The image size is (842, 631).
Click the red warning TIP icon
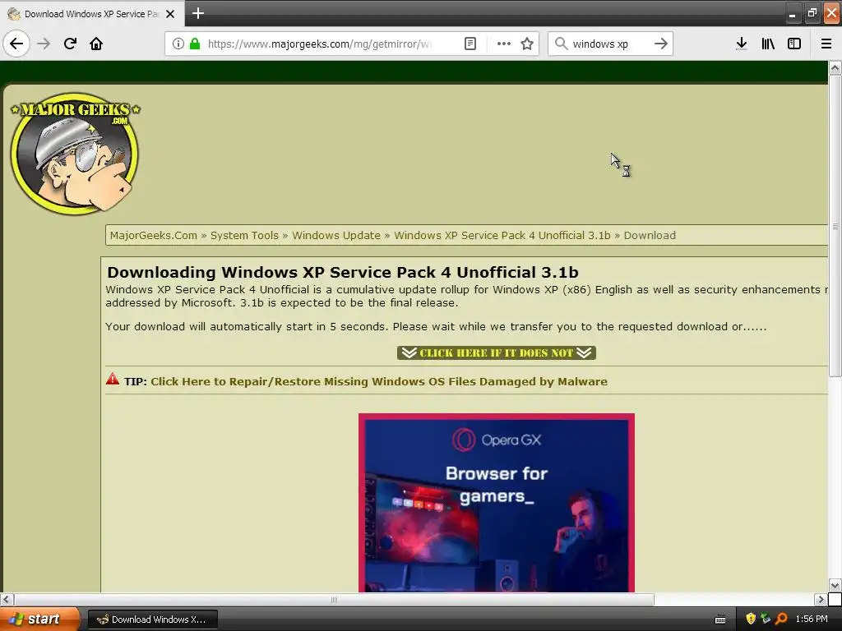pyautogui.click(x=112, y=380)
